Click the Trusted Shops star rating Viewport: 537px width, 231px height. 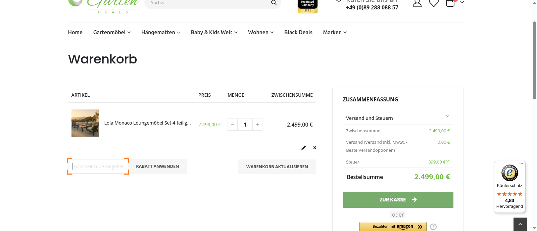pyautogui.click(x=509, y=194)
